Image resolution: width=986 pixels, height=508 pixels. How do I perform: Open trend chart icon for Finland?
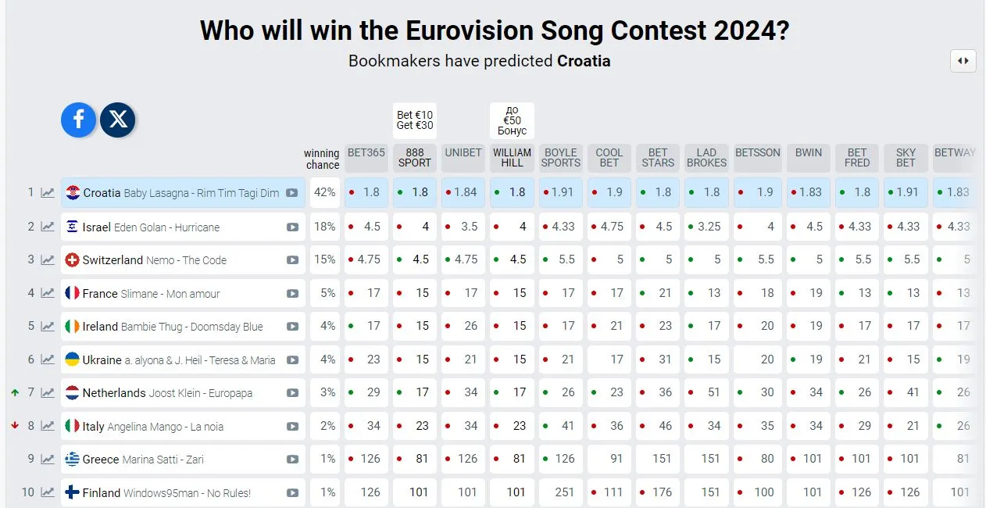point(48,492)
